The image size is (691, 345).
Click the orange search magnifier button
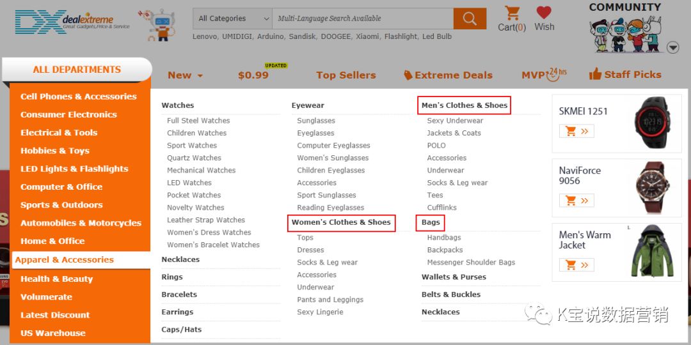(x=470, y=19)
